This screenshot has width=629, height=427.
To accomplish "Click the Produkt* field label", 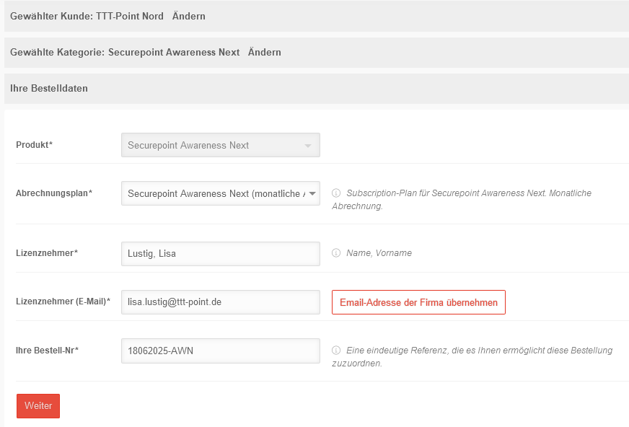I will (34, 145).
